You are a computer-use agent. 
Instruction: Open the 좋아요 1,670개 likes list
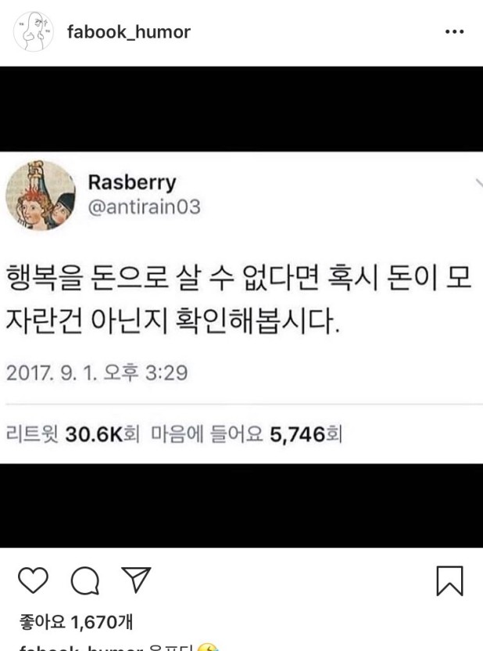coord(76,622)
